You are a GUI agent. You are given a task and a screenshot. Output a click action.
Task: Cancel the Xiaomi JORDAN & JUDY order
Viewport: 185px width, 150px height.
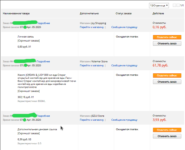(167, 82)
